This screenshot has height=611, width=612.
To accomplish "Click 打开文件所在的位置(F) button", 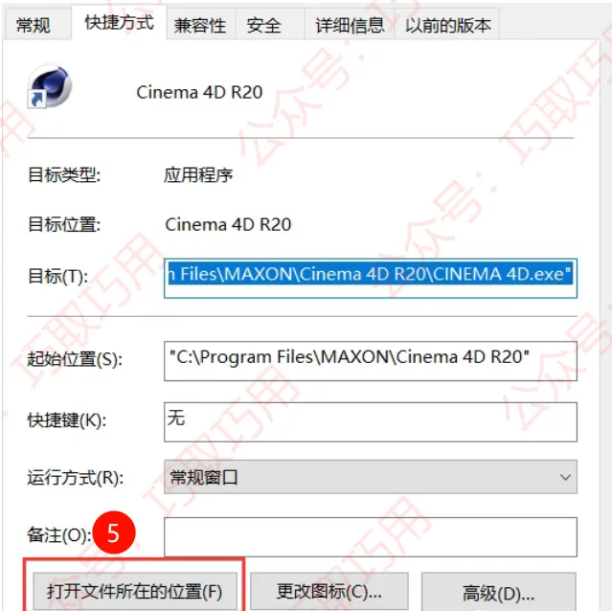I will pyautogui.click(x=135, y=591).
